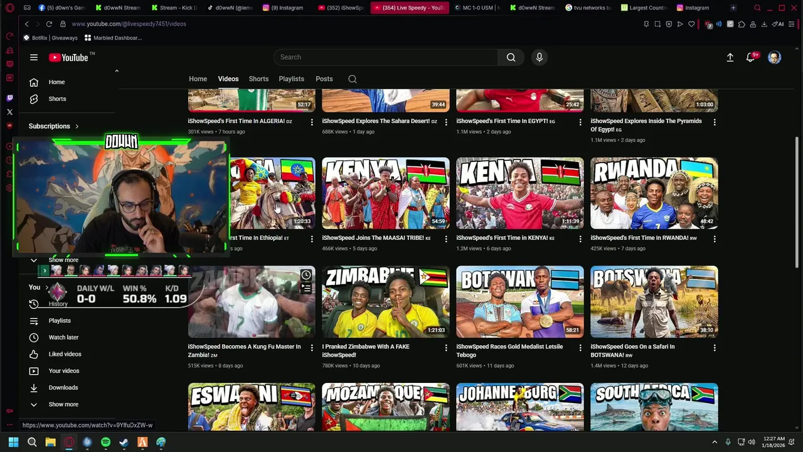803x452 pixels.
Task: Go back using the browser arrow
Action: pyautogui.click(x=26, y=24)
